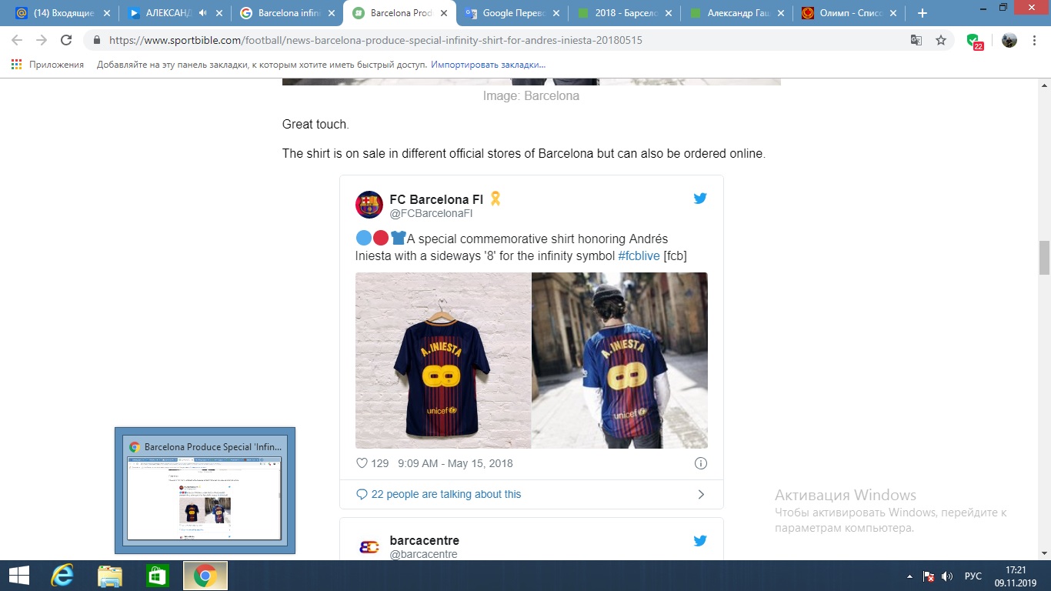Close the '(14) Входящие' tab
This screenshot has width=1051, height=591.
pyautogui.click(x=105, y=13)
